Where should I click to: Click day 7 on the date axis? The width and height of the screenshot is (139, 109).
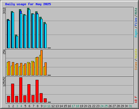tap(33, 106)
